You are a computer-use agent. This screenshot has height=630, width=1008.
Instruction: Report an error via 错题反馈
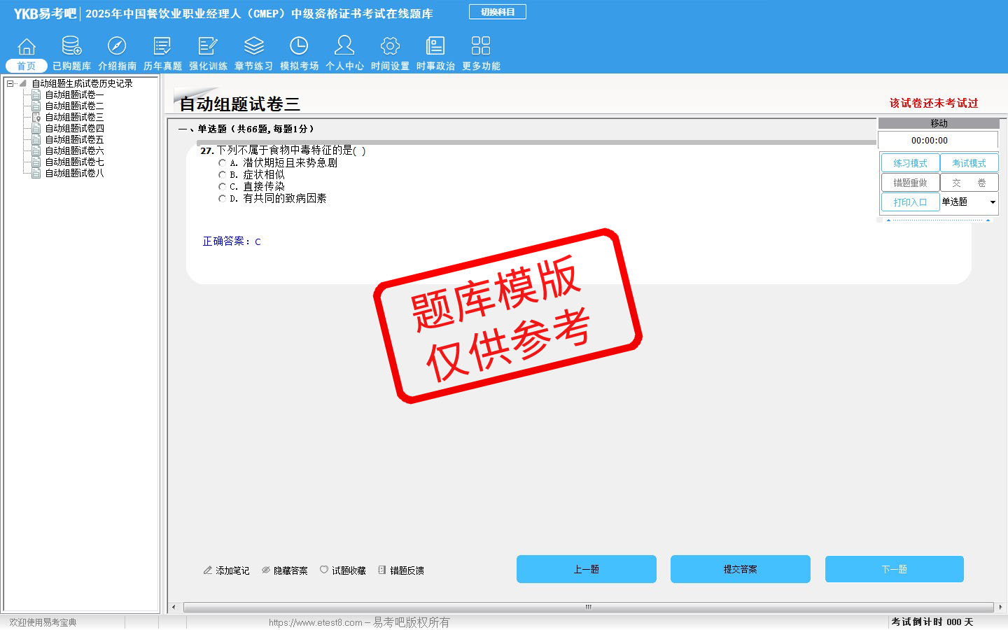pyautogui.click(x=401, y=570)
